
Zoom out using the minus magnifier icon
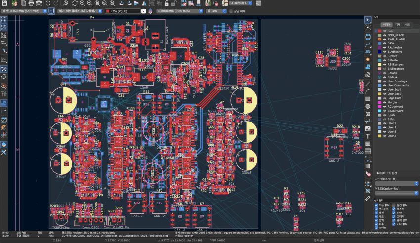click(90, 3)
